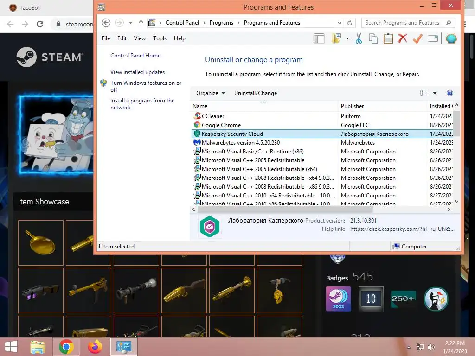Click the Uninstall/Change button
Image resolution: width=475 pixels, height=356 pixels.
(x=256, y=93)
